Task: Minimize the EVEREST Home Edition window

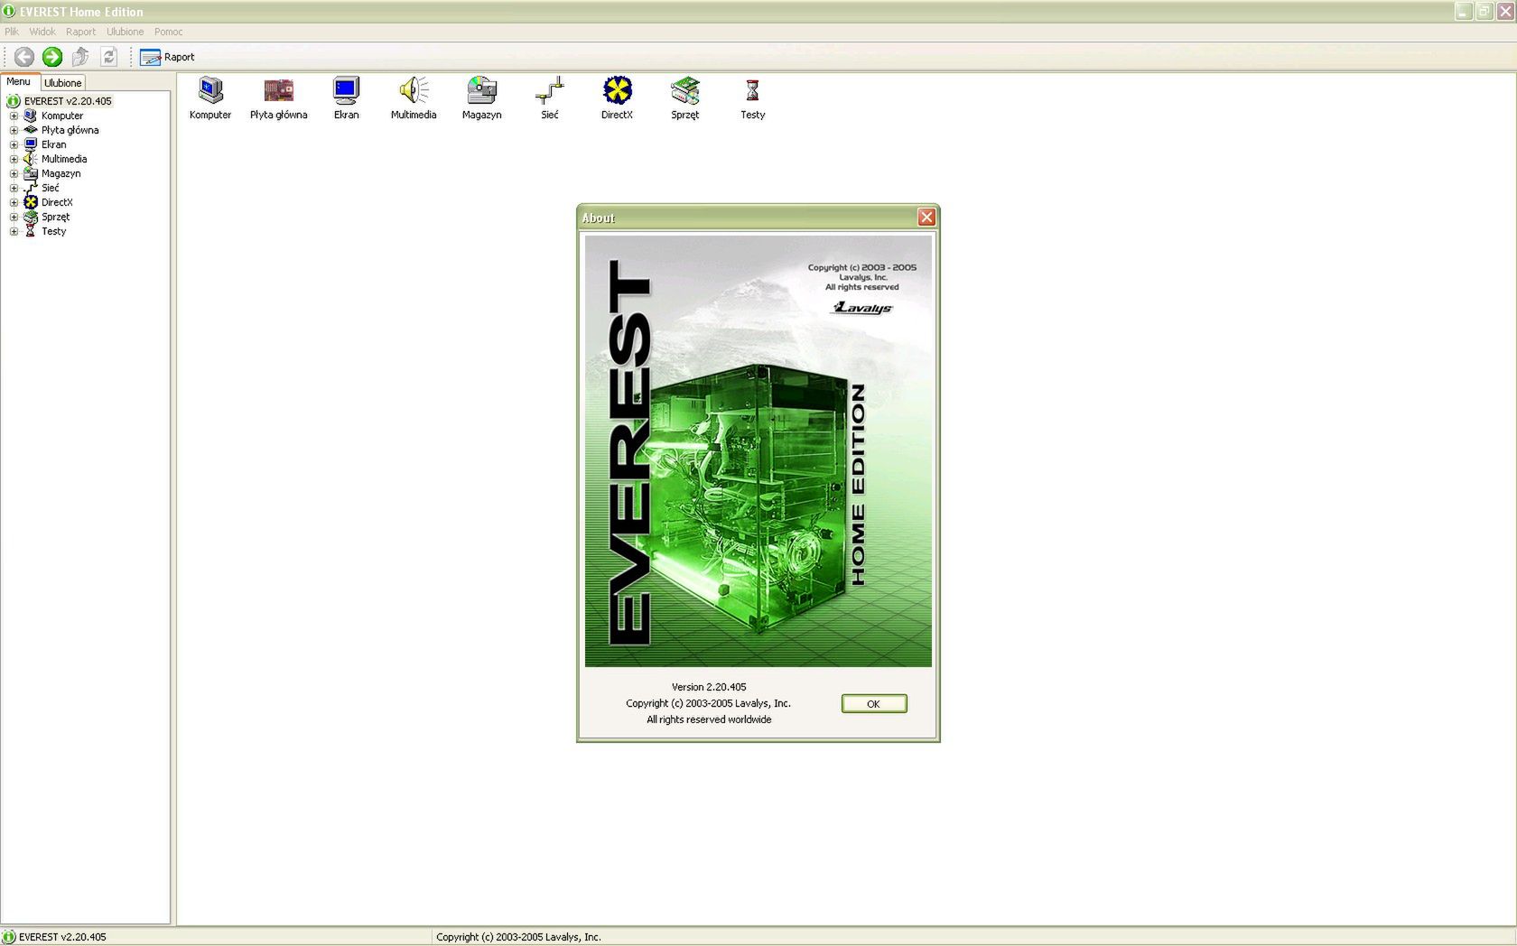Action: pyautogui.click(x=1464, y=12)
